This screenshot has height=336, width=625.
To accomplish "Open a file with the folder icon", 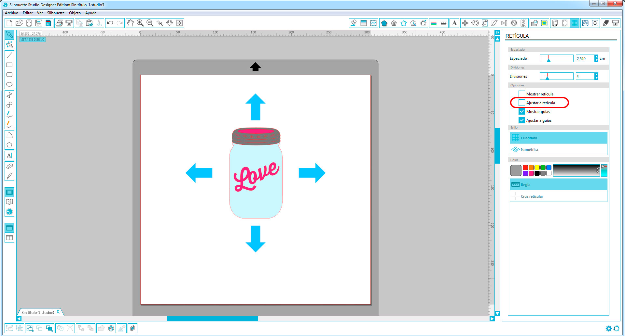I will point(19,23).
